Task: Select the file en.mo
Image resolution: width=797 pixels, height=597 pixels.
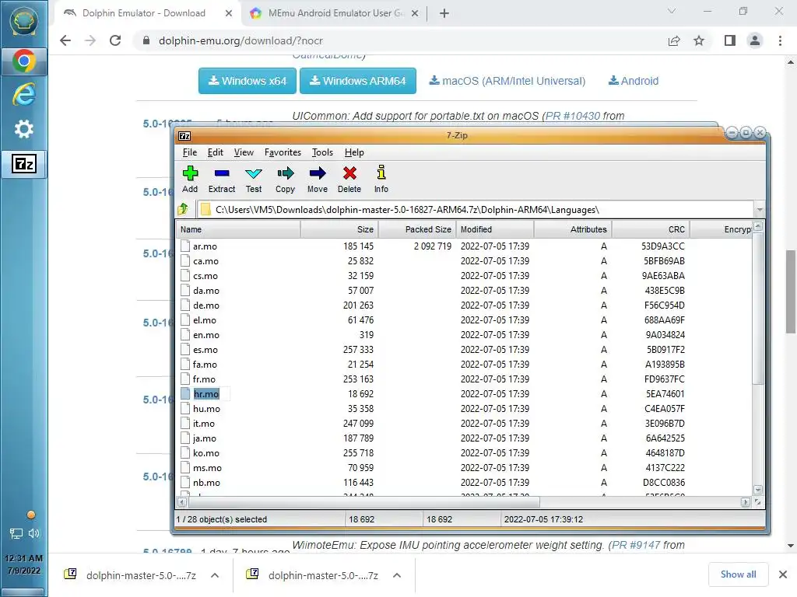Action: coord(205,335)
